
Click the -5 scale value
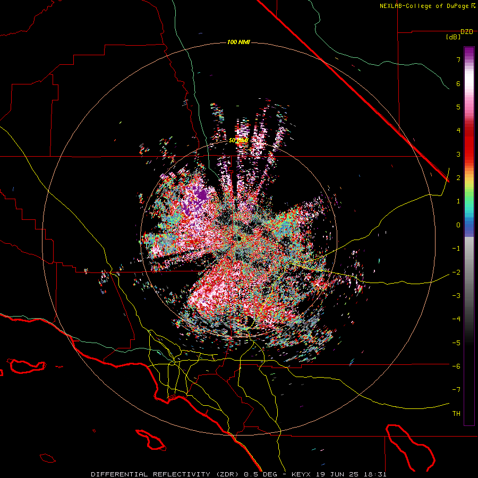456,343
